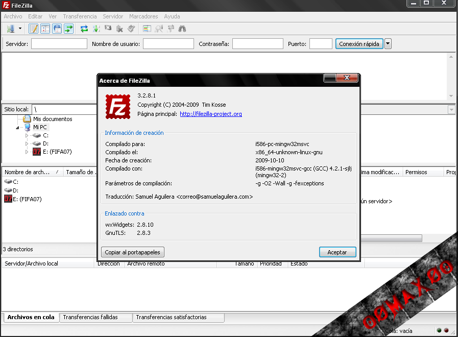
Task: Click the green status indicator light
Action: click(x=439, y=330)
